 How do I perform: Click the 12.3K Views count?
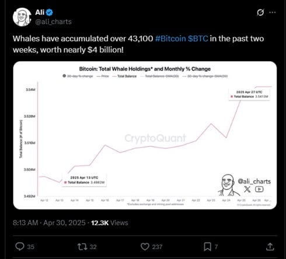point(110,223)
